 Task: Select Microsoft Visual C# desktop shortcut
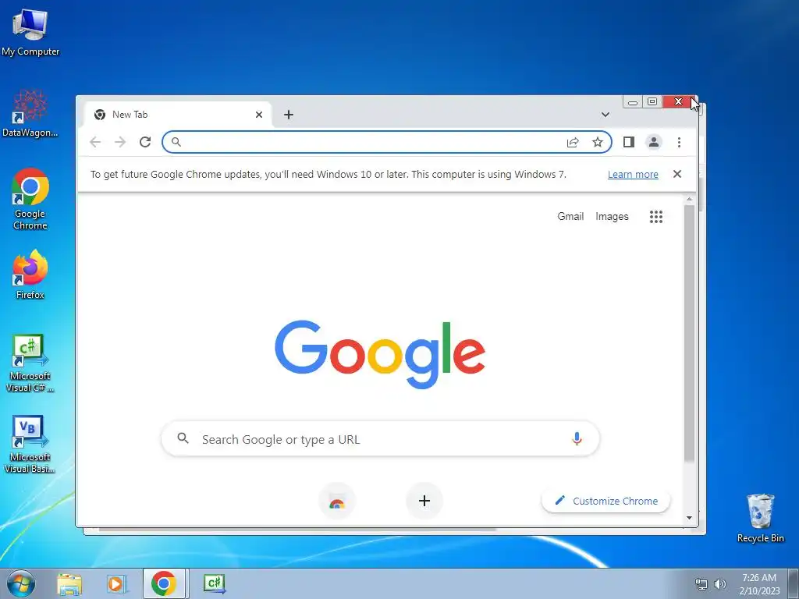(x=30, y=363)
